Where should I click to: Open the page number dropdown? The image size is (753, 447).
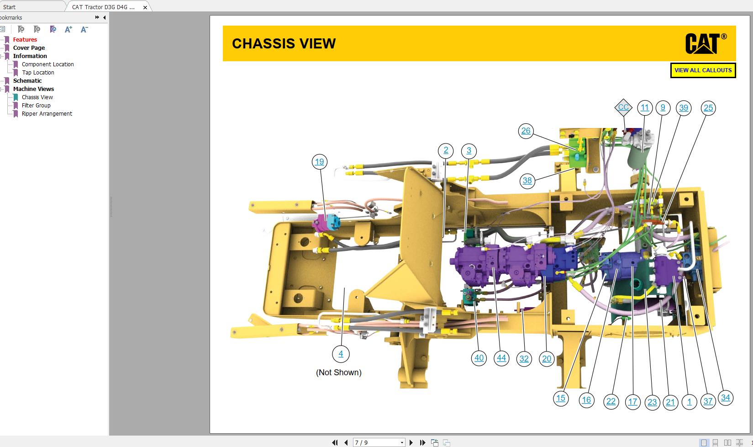coord(402,442)
